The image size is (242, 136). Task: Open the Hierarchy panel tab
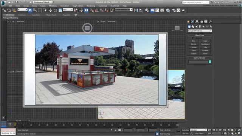197,22
